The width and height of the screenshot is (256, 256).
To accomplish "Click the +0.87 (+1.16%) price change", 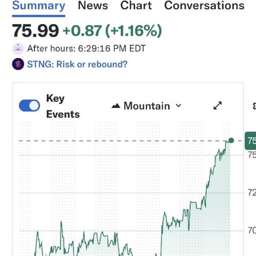I will pyautogui.click(x=112, y=31).
